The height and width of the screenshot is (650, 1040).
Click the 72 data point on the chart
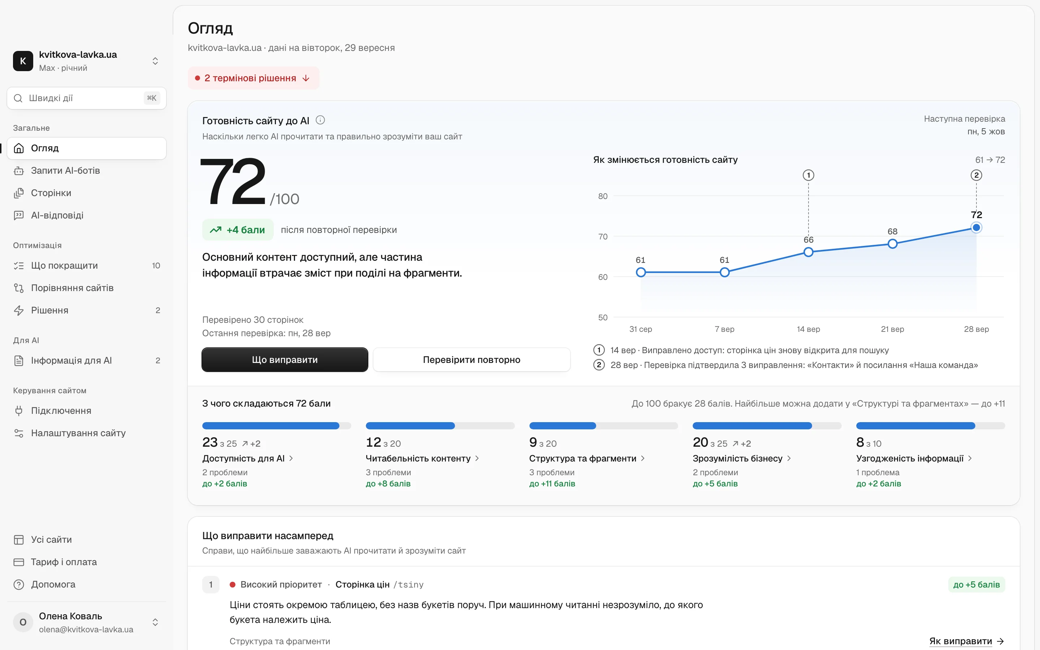point(976,227)
